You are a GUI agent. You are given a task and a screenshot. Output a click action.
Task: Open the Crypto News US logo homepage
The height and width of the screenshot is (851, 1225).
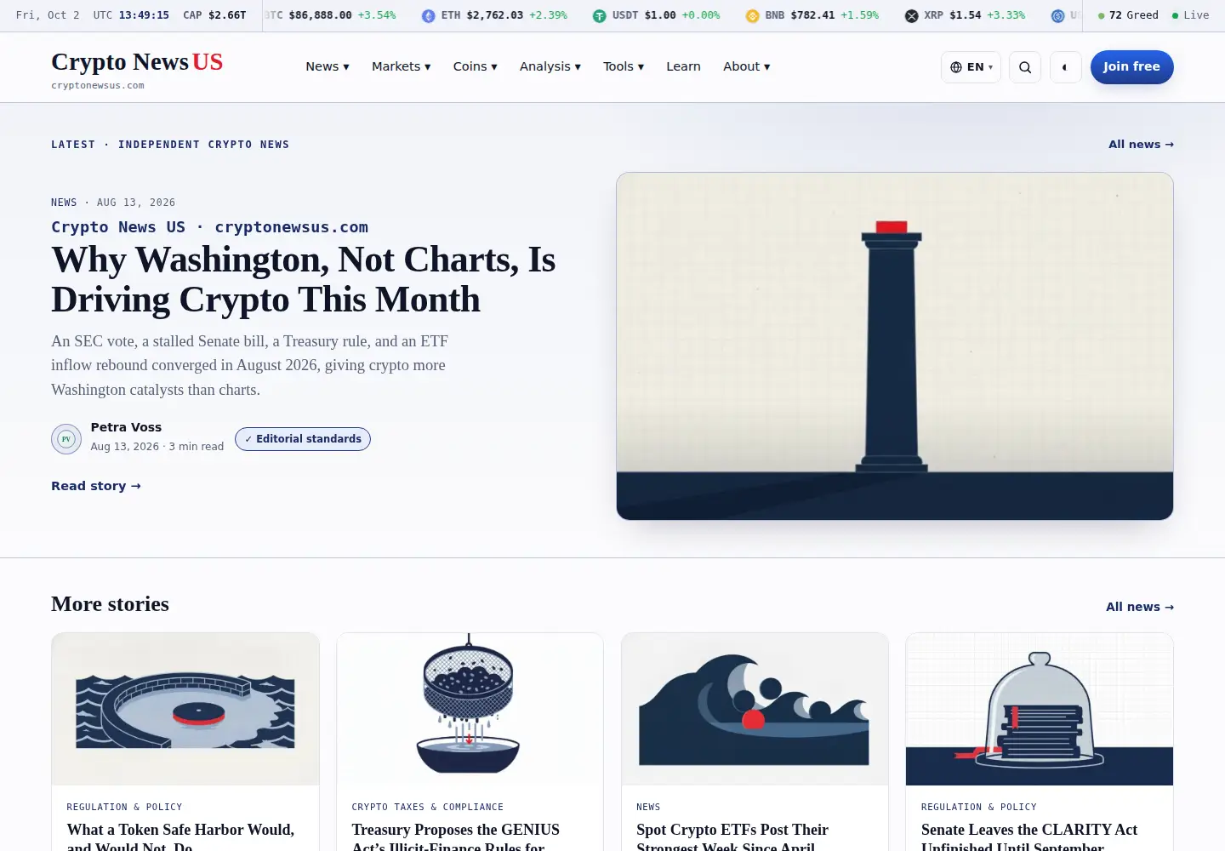coord(137,62)
